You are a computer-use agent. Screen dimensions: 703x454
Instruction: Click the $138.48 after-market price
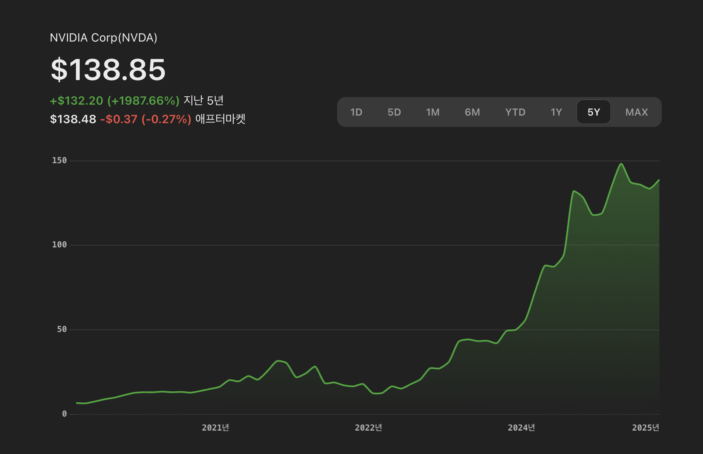[x=73, y=119]
